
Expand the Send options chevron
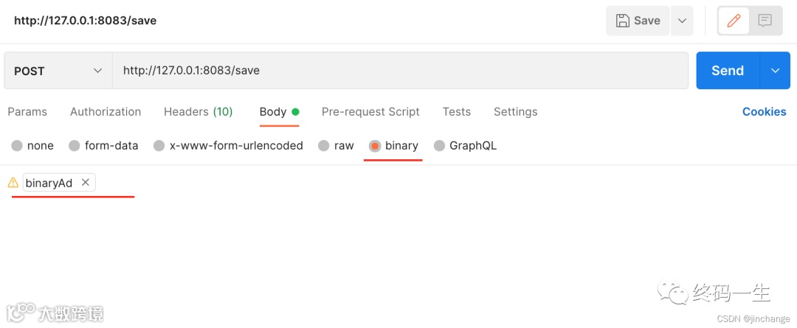coord(775,71)
